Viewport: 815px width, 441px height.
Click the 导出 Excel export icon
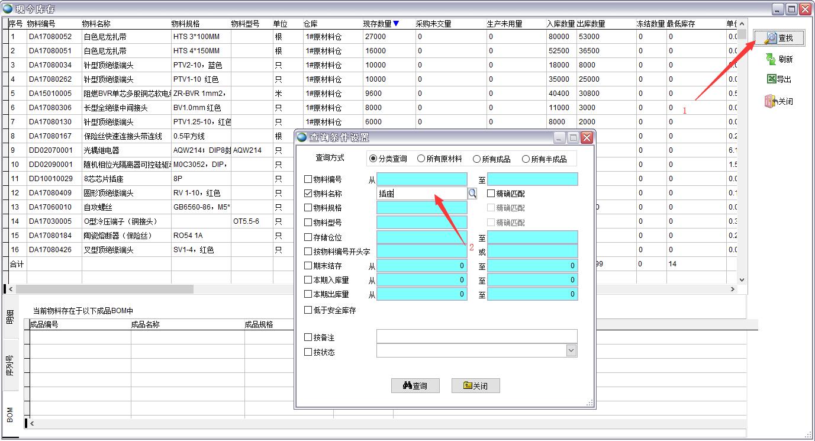pos(771,79)
